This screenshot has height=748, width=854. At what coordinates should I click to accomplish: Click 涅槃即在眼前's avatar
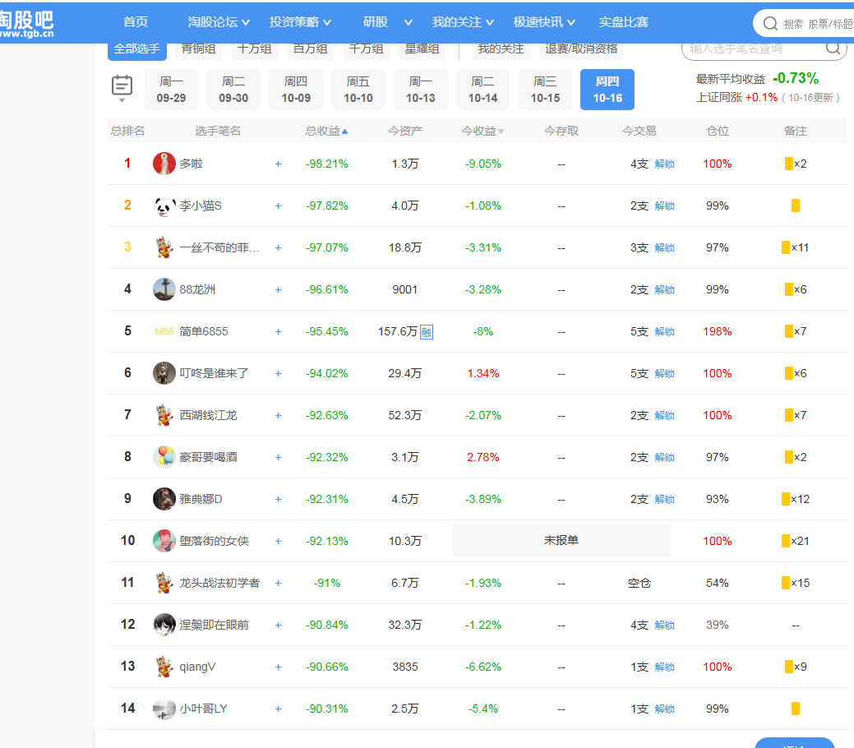point(164,625)
